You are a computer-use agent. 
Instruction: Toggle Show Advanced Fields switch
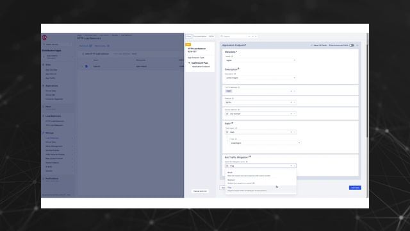click(x=352, y=46)
